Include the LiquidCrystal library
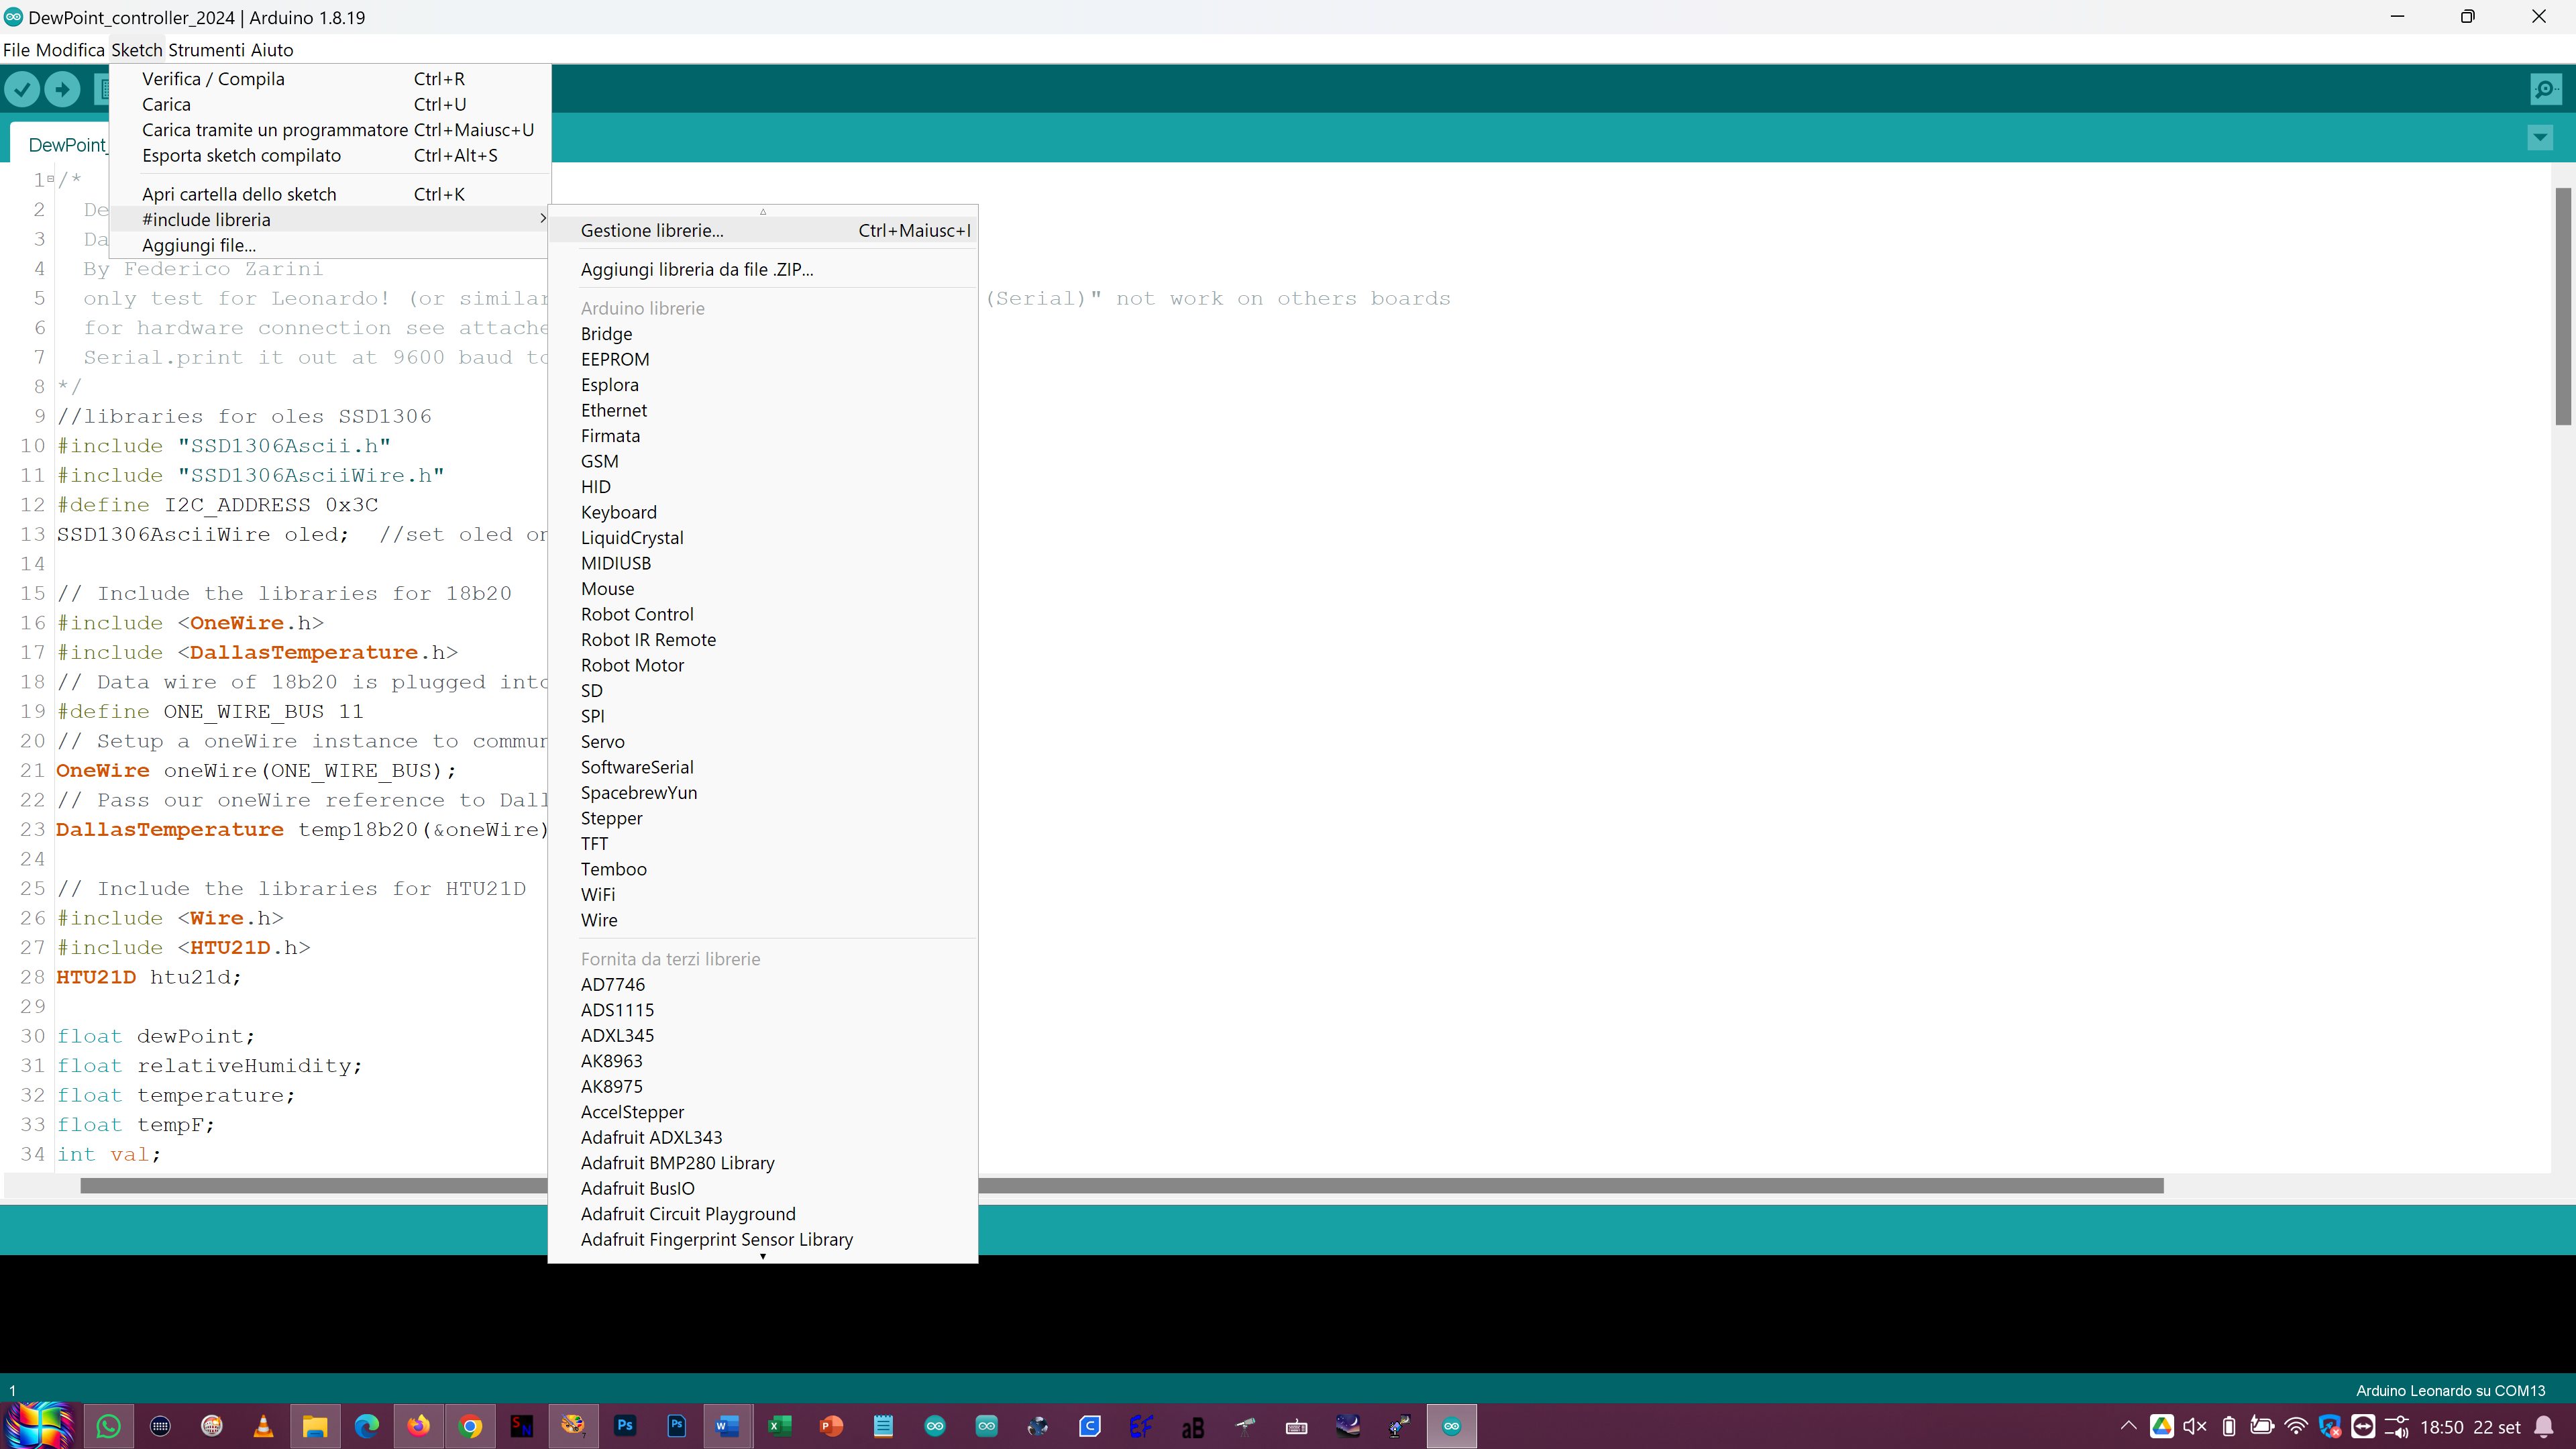This screenshot has width=2576, height=1449. click(x=632, y=538)
